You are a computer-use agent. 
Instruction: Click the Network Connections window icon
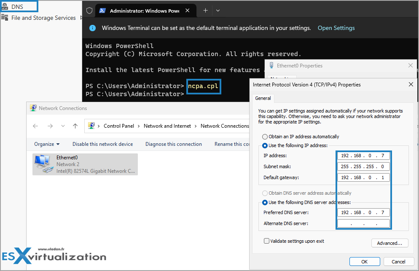33,108
